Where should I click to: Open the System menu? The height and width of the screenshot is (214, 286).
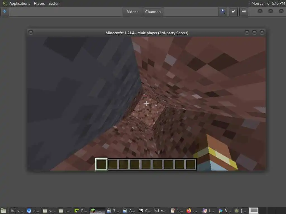[x=54, y=3]
